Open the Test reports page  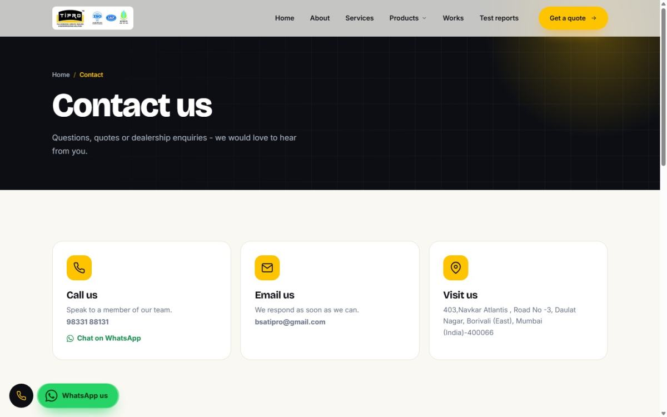(499, 18)
